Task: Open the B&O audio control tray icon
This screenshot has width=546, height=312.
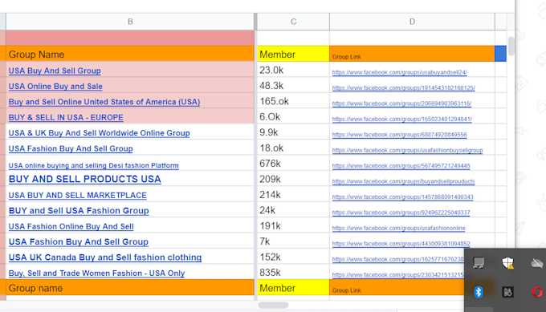Action: tap(507, 292)
